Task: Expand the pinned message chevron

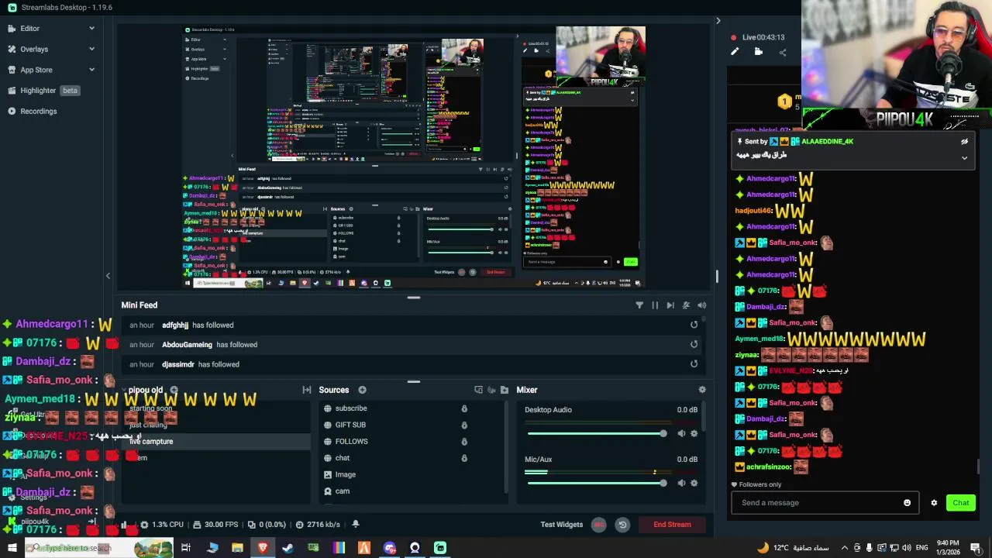Action: (964, 157)
